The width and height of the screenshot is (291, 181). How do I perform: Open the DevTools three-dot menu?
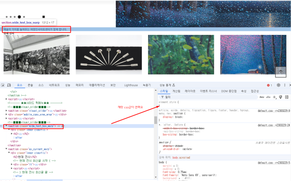click(285, 85)
